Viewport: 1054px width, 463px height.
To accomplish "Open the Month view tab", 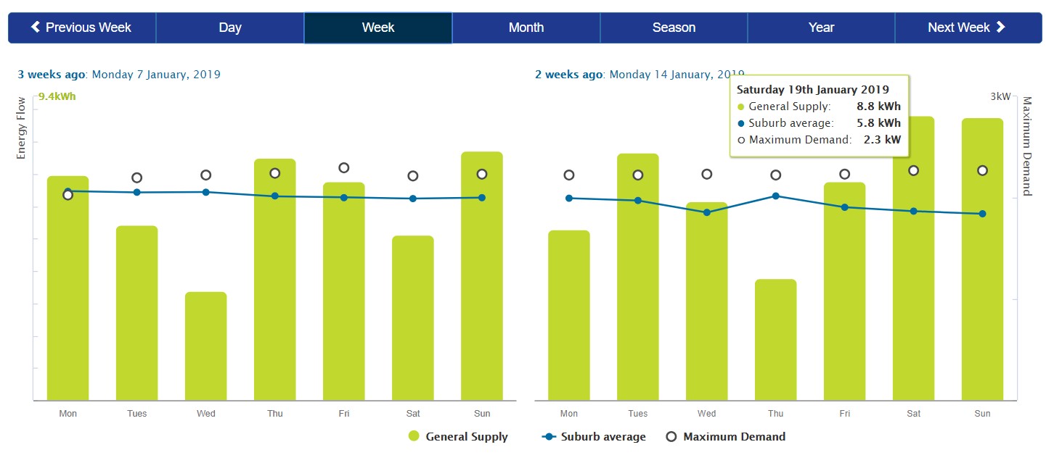I will pyautogui.click(x=526, y=28).
